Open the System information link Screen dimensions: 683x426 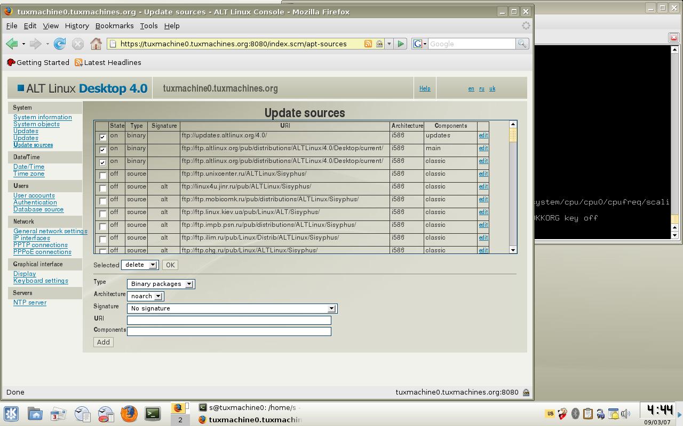(43, 117)
